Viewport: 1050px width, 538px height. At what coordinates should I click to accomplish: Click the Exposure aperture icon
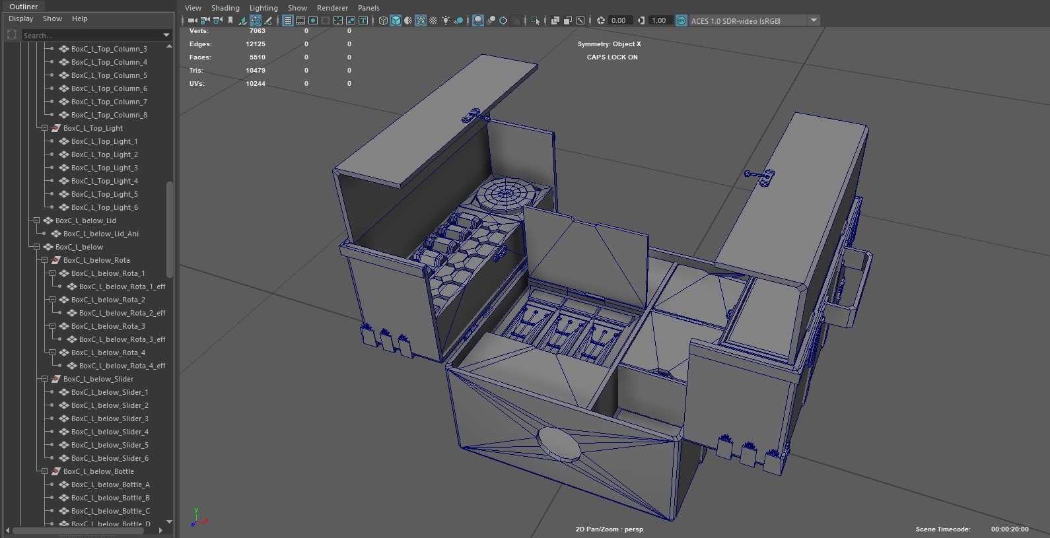pyautogui.click(x=600, y=20)
